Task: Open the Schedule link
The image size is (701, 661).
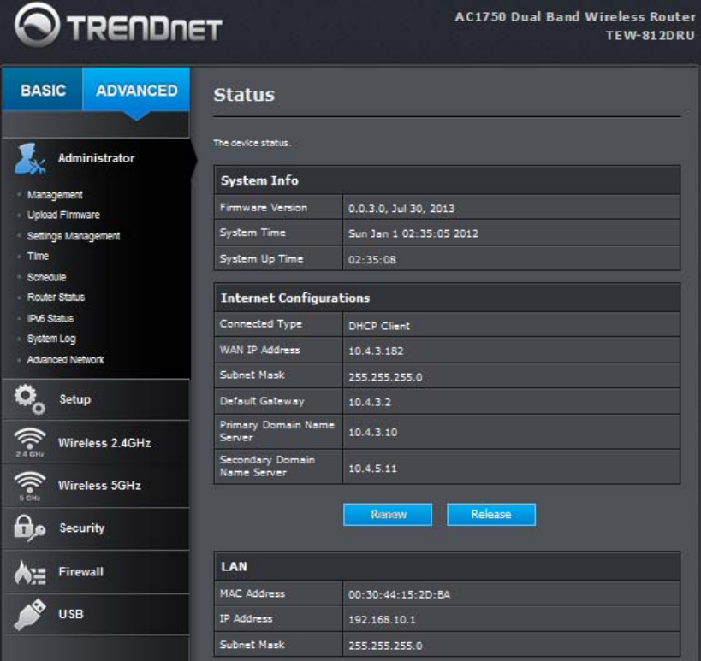Action: click(x=46, y=277)
